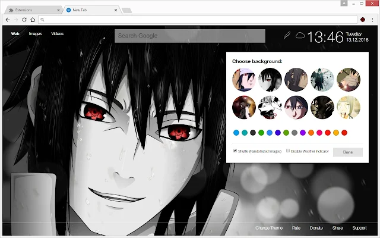Viewport: 380px width, 238px height.
Task: Pick the orange color swatch
Action: click(x=311, y=133)
